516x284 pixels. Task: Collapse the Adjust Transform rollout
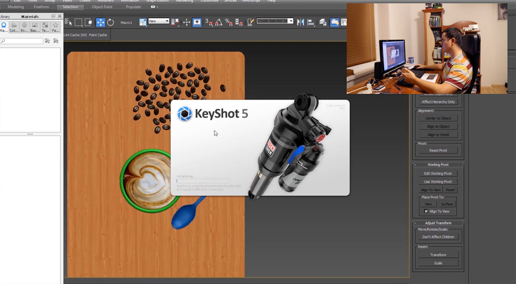pyautogui.click(x=438, y=223)
